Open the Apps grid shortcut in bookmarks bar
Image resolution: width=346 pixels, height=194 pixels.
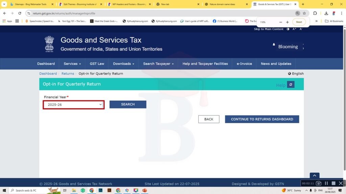[x=7, y=21]
